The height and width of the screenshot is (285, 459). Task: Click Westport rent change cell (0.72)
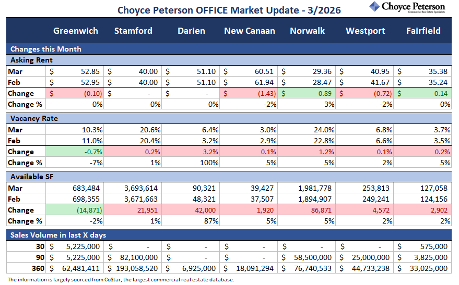tap(364, 93)
